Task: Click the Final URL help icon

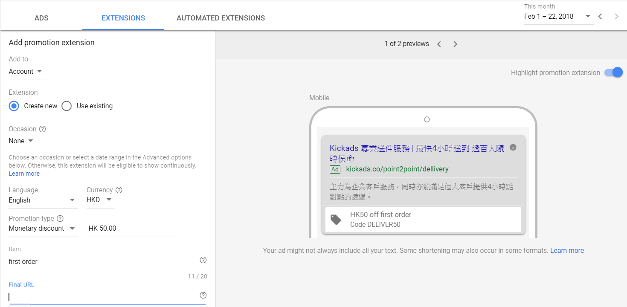Action: pyautogui.click(x=203, y=295)
